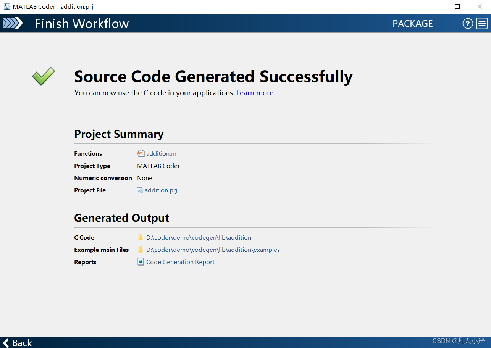
Task: Open the Code Generation Report link
Action: pos(180,262)
